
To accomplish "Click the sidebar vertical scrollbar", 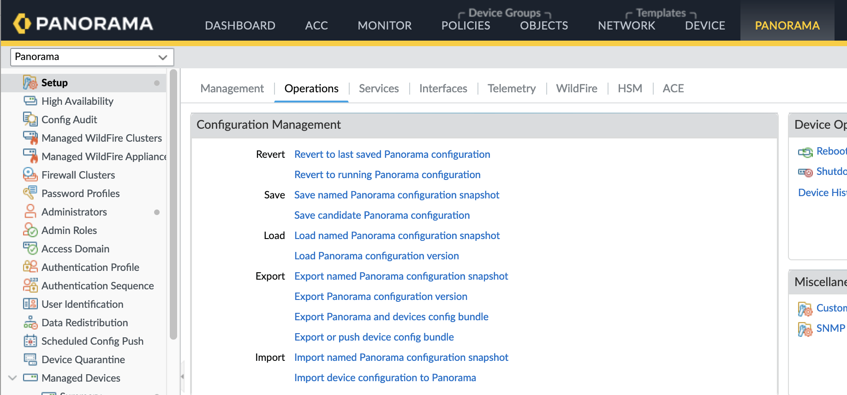I will [173, 204].
